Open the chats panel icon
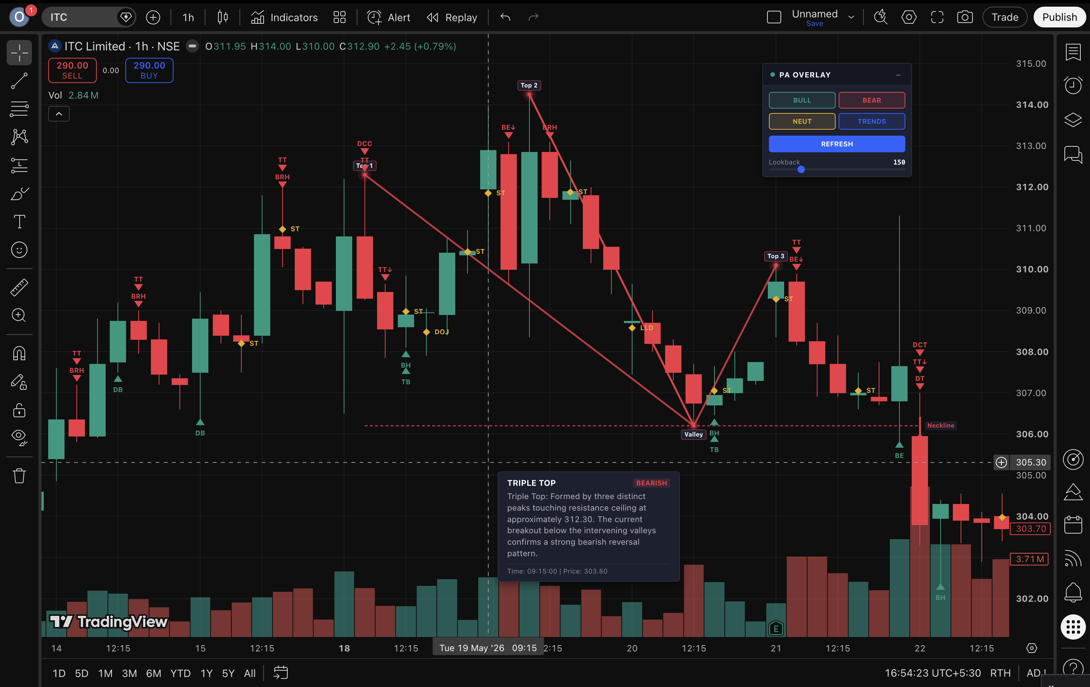The image size is (1090, 687). tap(1073, 154)
